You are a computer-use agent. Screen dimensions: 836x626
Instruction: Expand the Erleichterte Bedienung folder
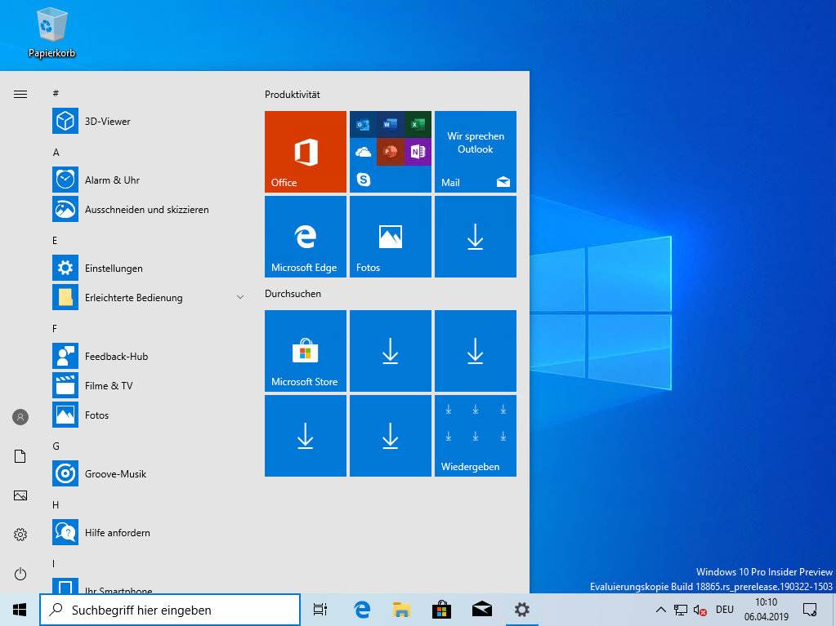148,298
